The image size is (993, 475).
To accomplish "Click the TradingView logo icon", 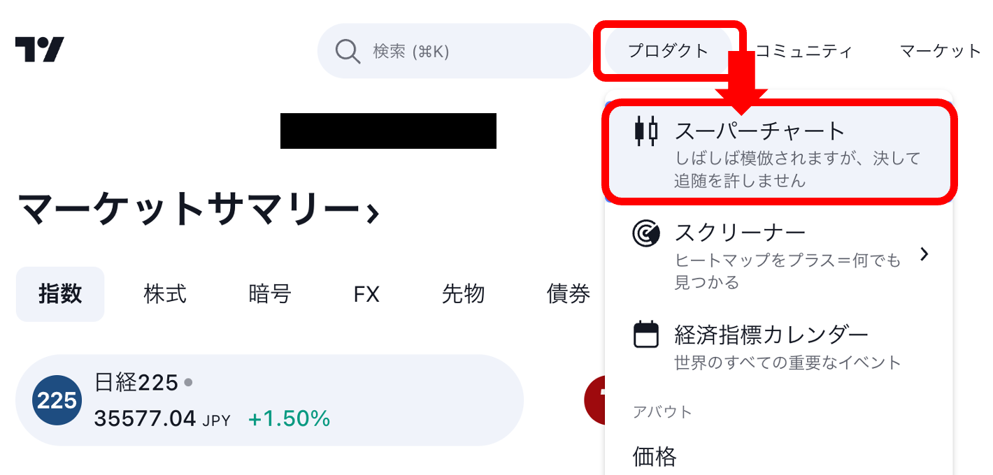I will point(39,50).
